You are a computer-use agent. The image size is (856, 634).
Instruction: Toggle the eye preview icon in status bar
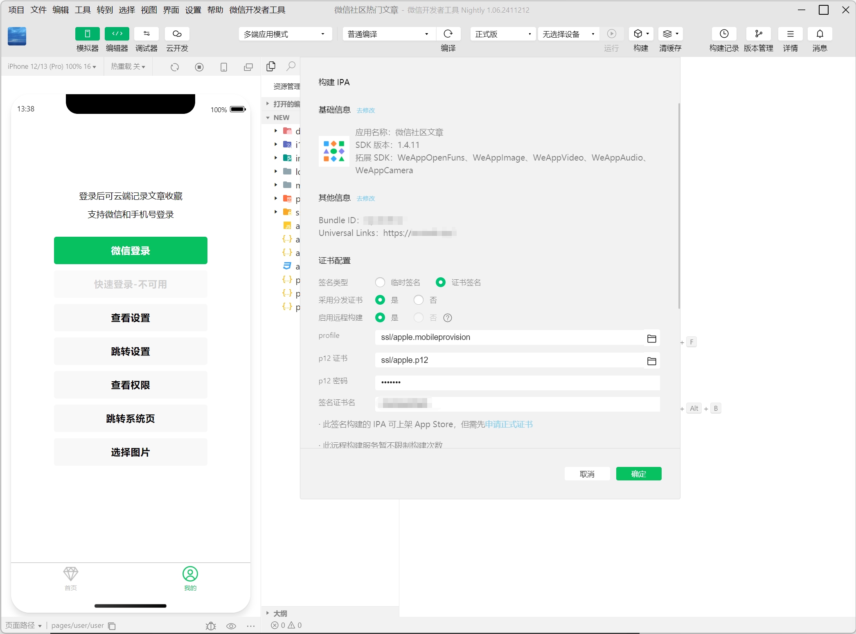(231, 626)
